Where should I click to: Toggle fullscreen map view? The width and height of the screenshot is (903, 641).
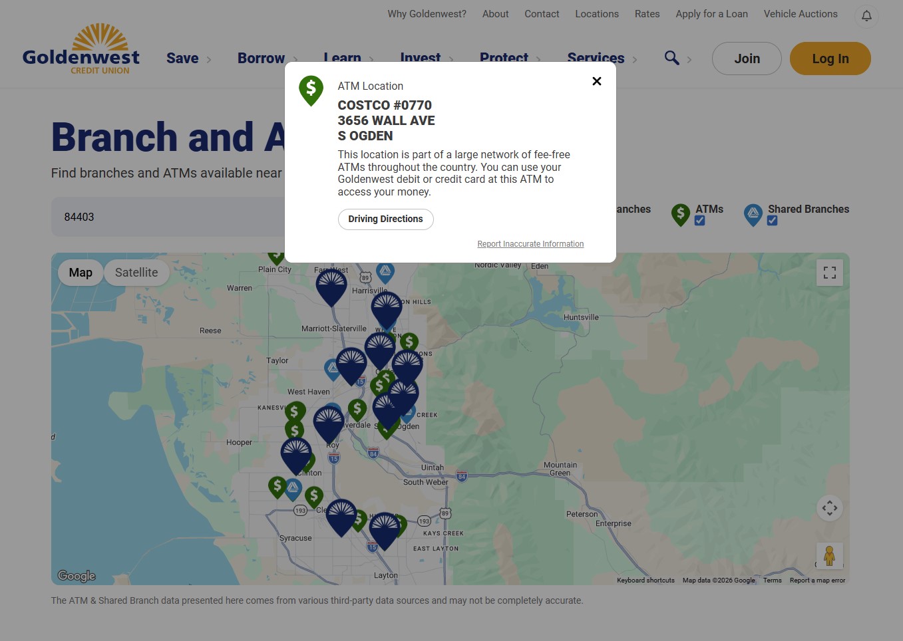point(829,273)
